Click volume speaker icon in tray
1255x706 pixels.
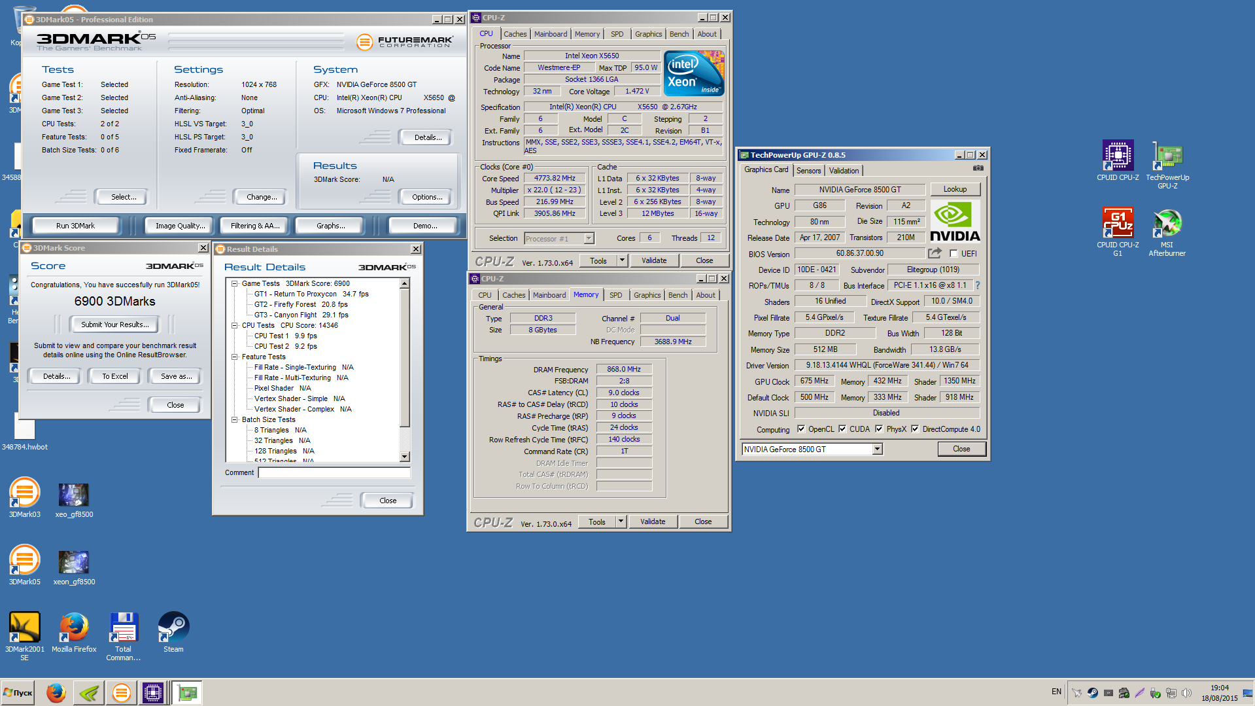(x=1187, y=692)
